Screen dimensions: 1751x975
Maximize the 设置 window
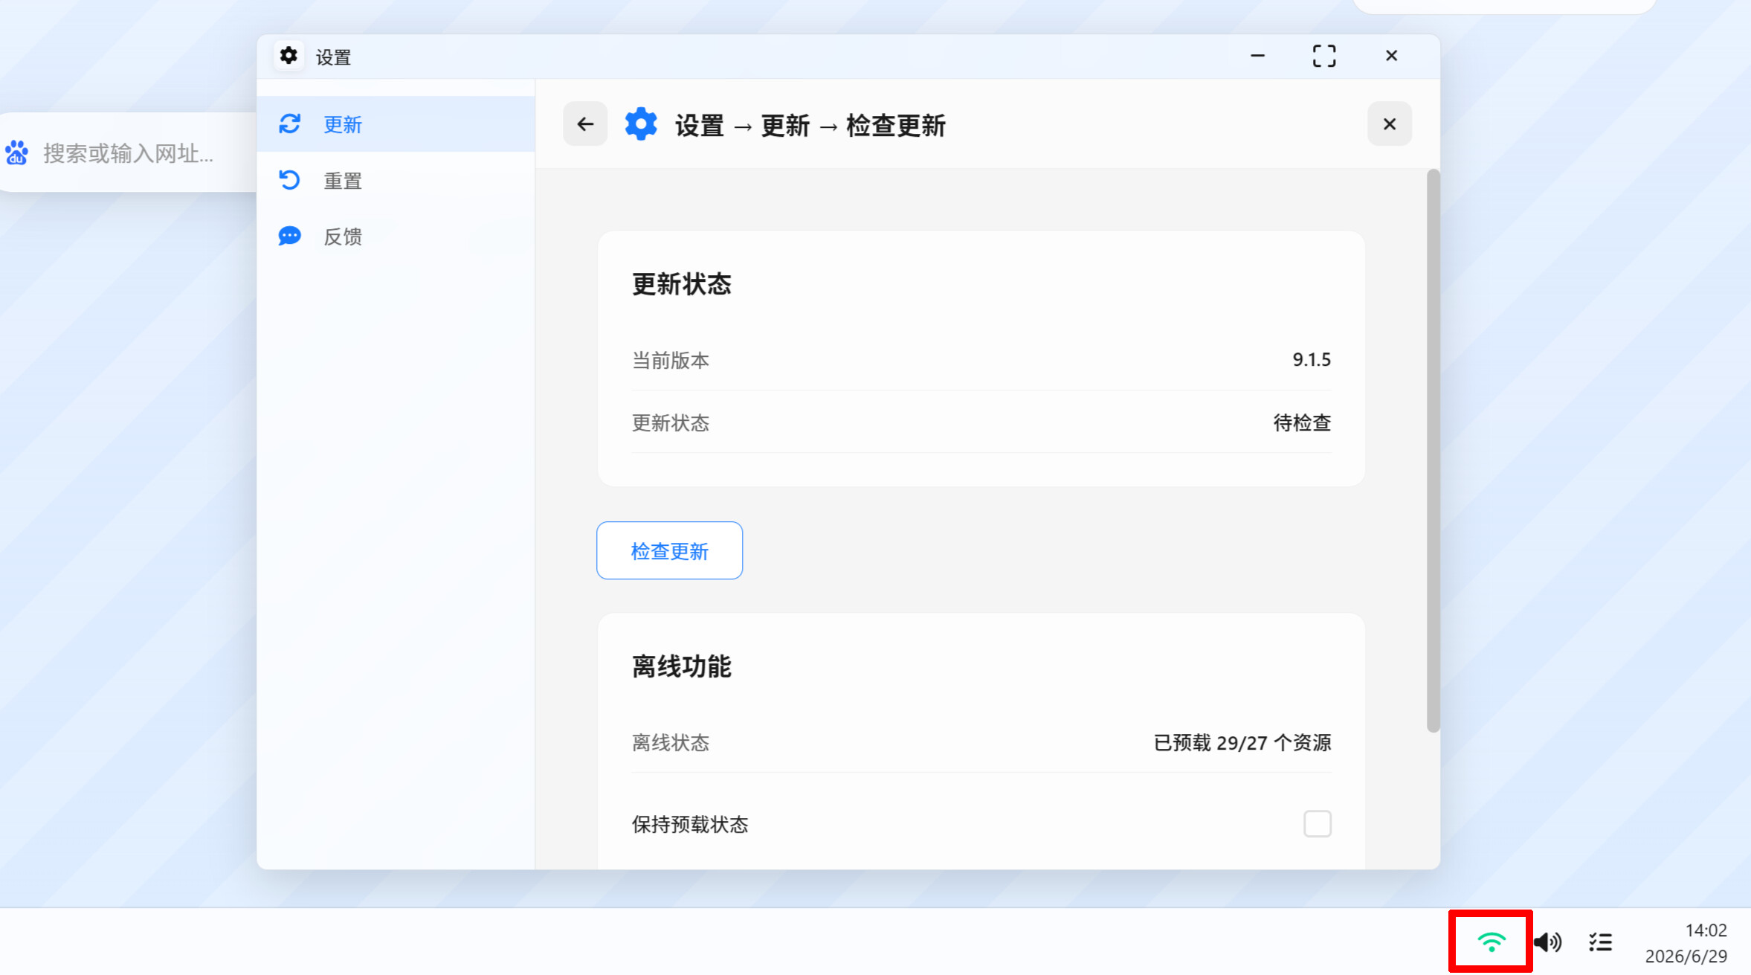(x=1324, y=56)
